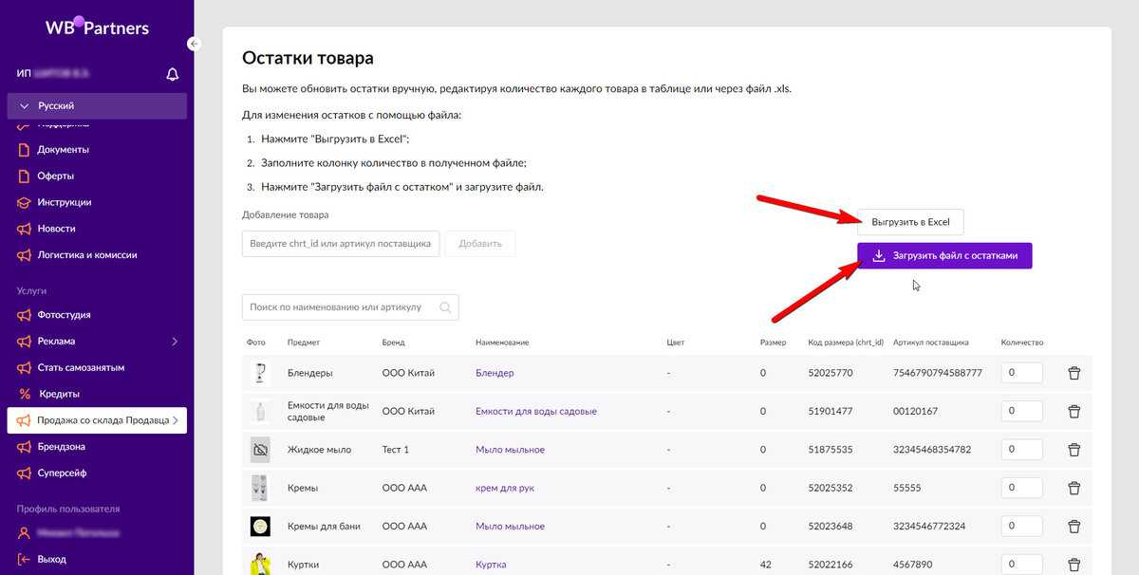Open the Емкости для воды садовые link
This screenshot has height=575, width=1139.
(535, 412)
